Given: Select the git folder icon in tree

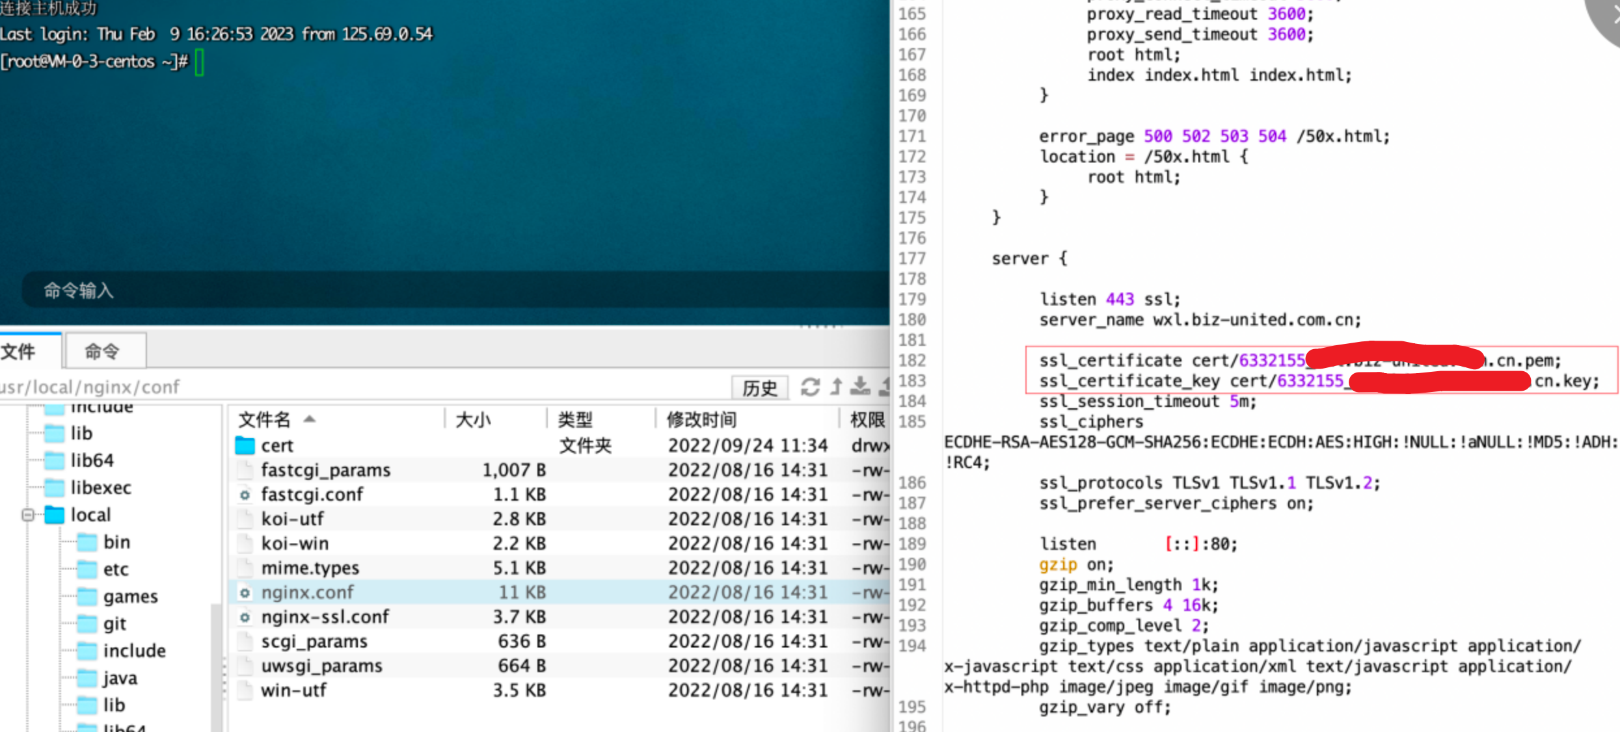Looking at the screenshot, I should 87,624.
